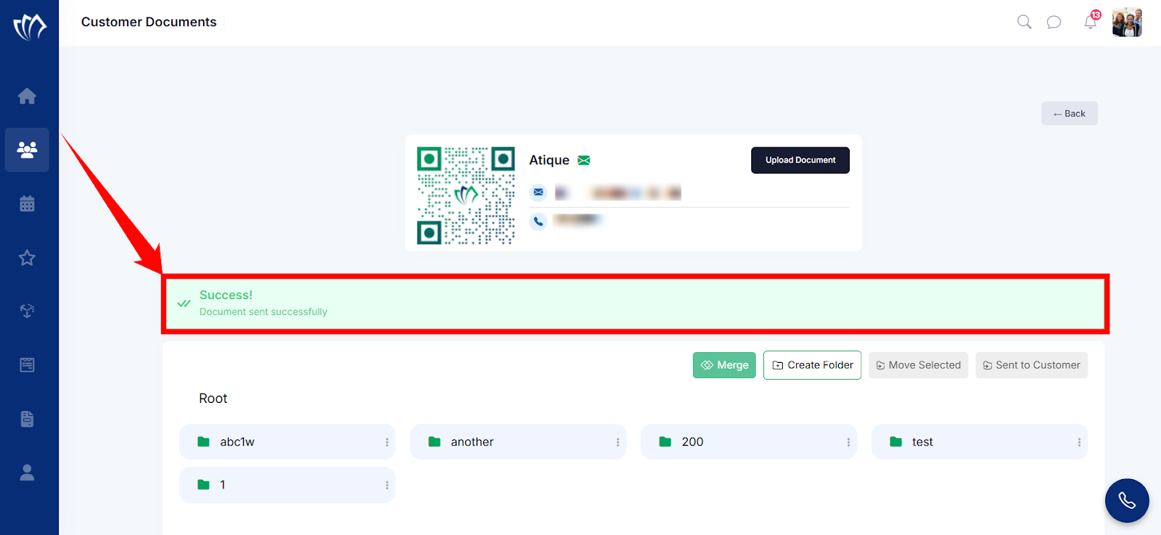
Task: Click Upload Document button
Action: 800,160
